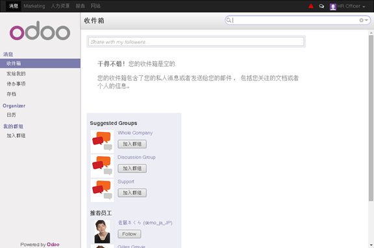Click the 我的群组 sidebar section header

(13, 126)
